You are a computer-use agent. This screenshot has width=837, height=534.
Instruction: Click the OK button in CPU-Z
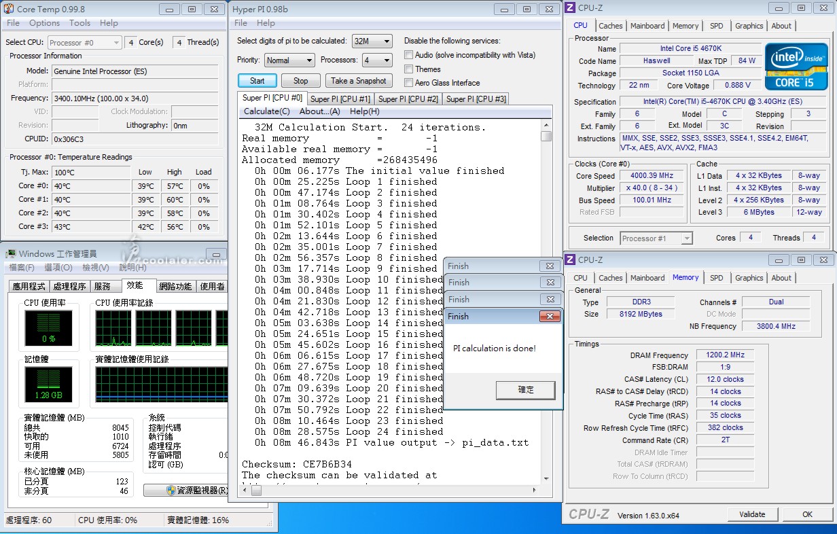coord(807,514)
